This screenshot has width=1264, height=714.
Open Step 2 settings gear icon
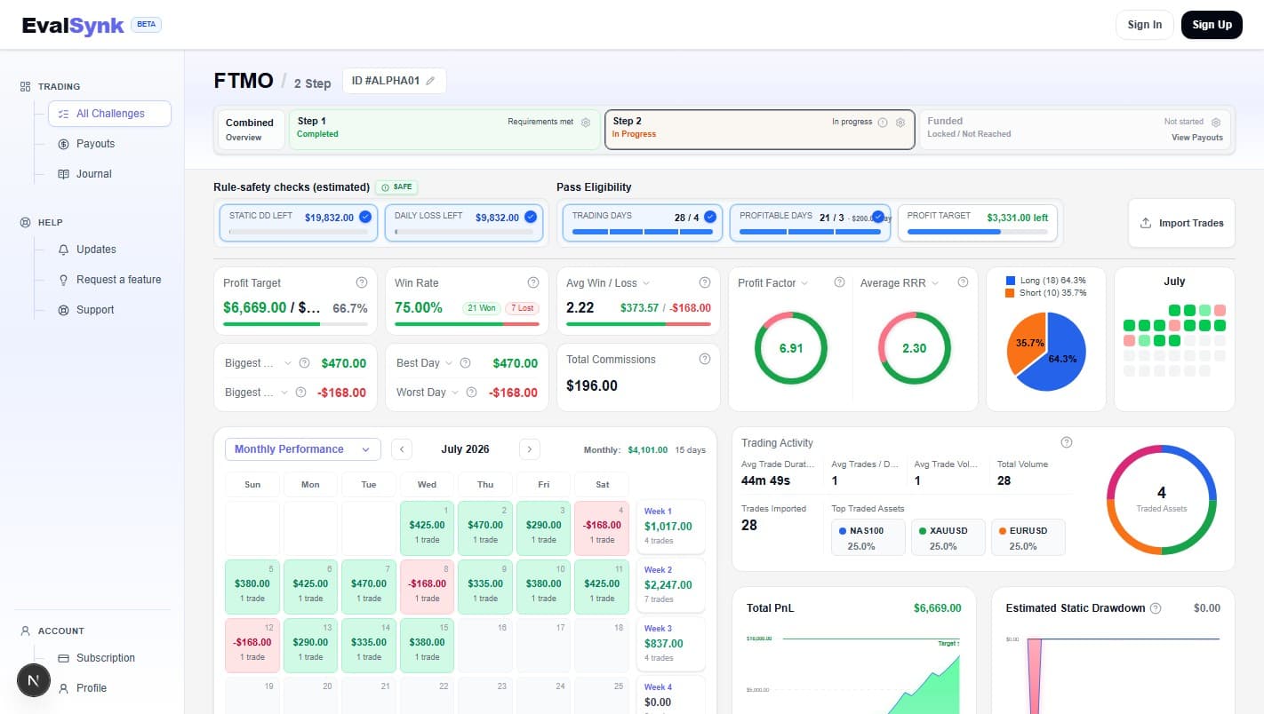pos(900,123)
